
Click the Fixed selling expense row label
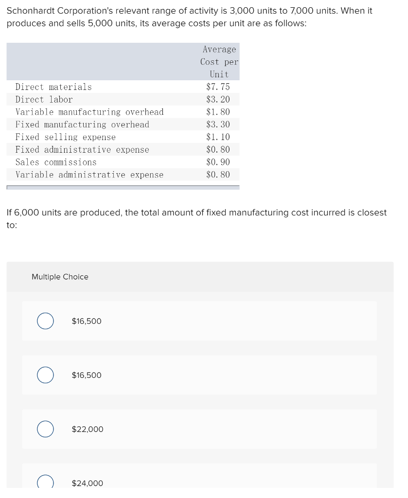66,138
